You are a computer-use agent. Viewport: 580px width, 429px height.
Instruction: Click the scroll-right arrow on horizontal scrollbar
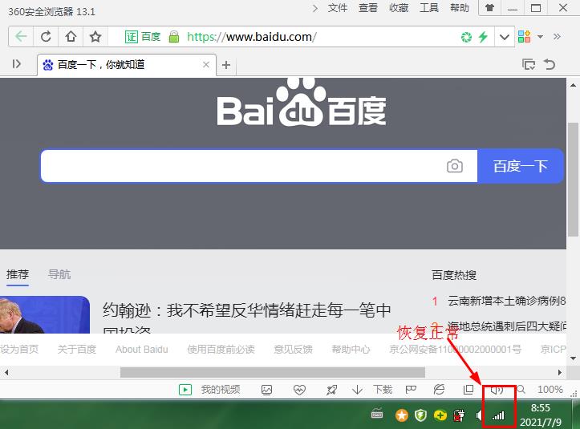(x=560, y=372)
